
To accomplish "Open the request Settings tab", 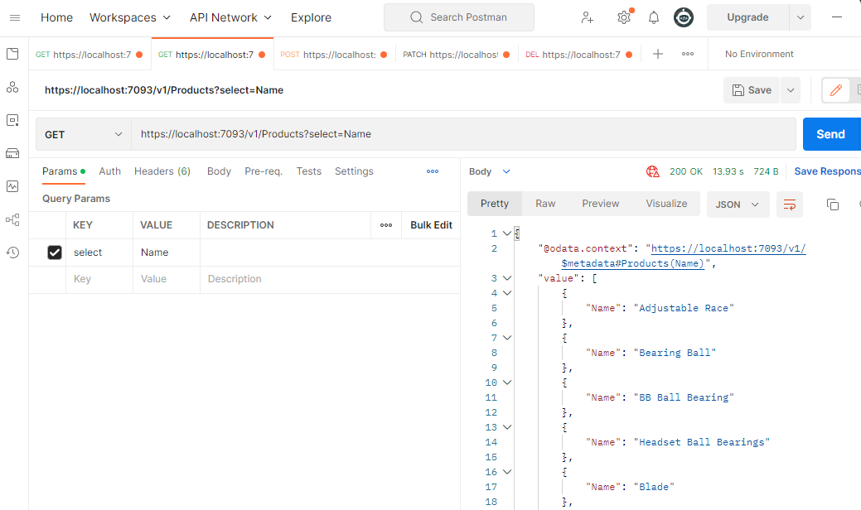I will tap(354, 171).
